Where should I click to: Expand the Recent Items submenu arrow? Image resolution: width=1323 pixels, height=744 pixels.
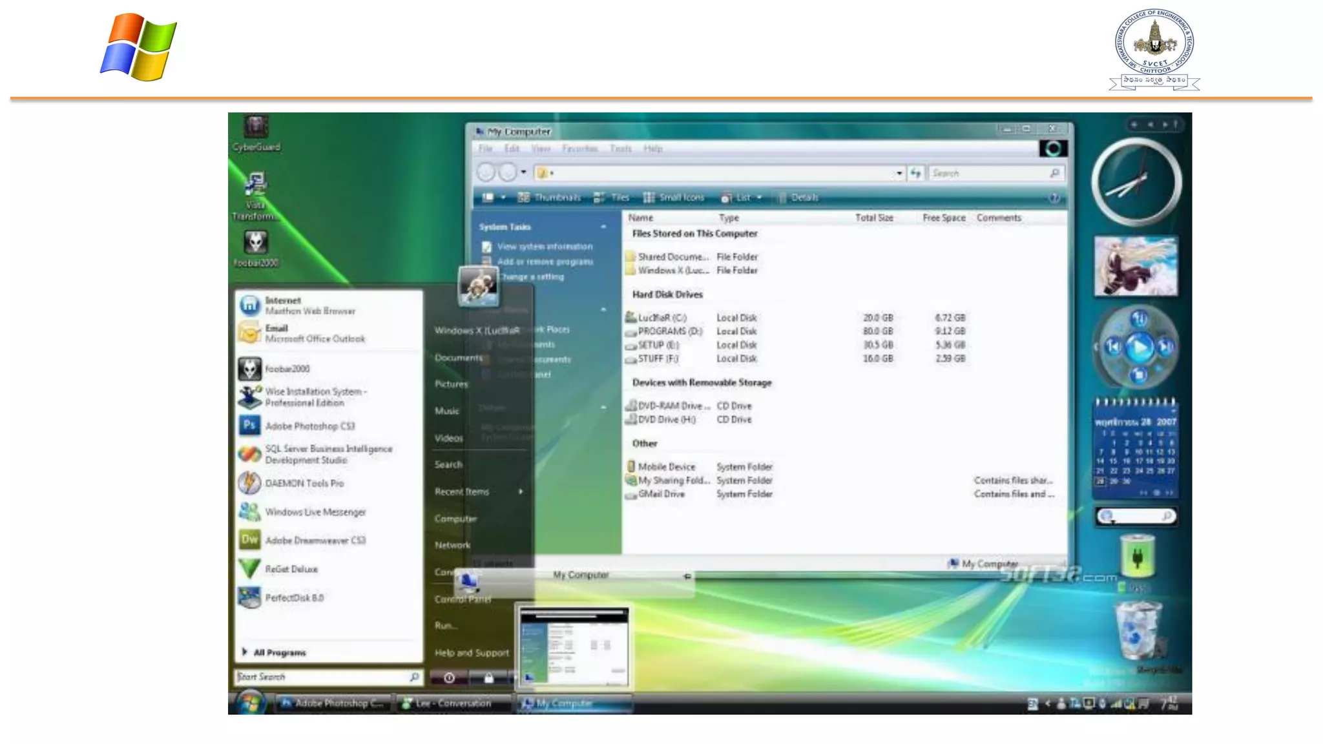(520, 492)
